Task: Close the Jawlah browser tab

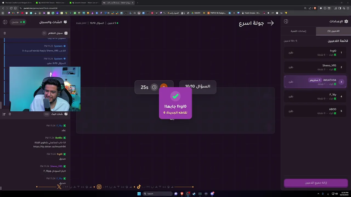Action: click(132, 3)
